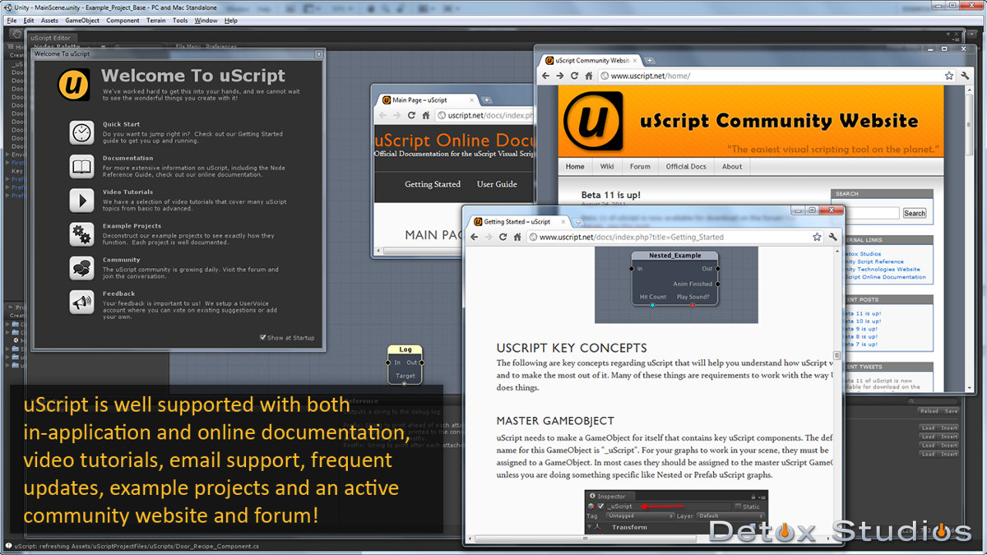Toggle Show at Startup checkbox
Screen dimensions: 987x555
[x=263, y=337]
